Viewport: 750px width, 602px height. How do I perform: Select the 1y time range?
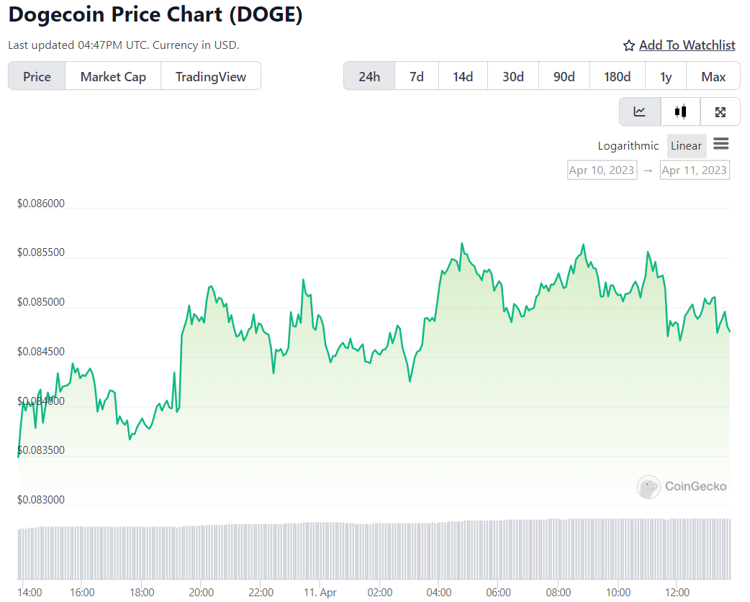(666, 76)
